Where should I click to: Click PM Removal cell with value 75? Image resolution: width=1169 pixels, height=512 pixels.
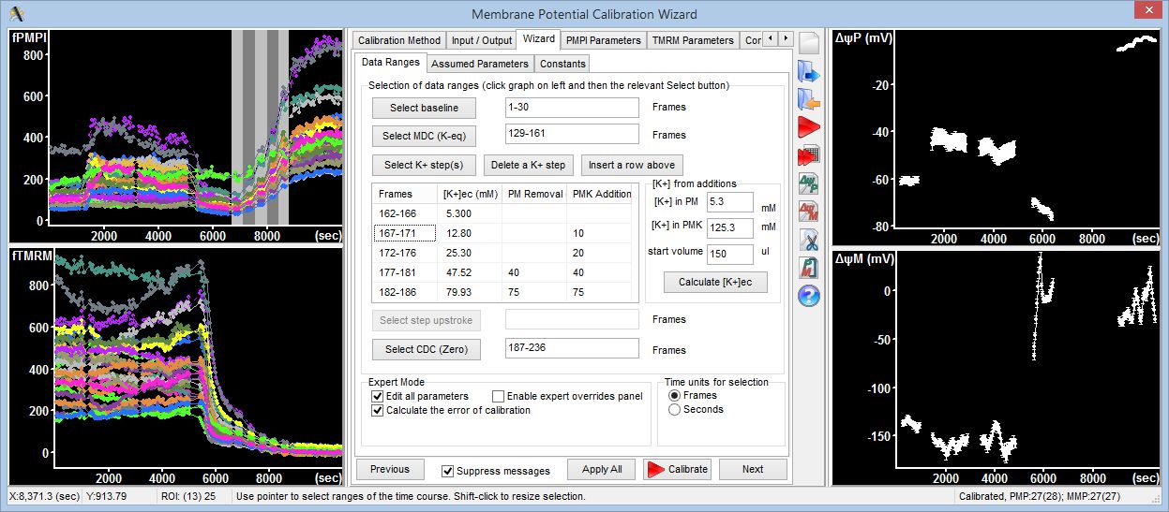(x=534, y=292)
